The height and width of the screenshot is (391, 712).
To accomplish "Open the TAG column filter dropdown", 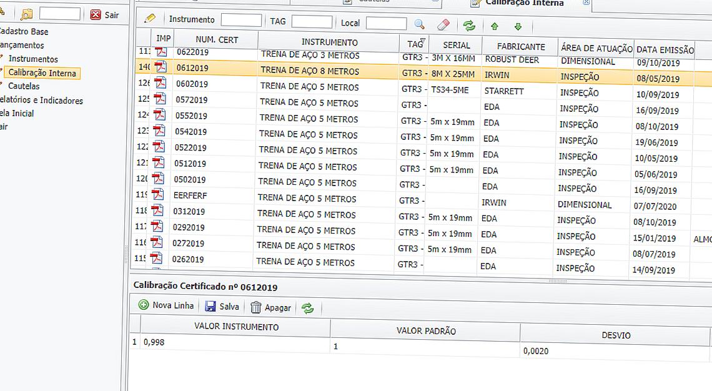I will tap(424, 42).
